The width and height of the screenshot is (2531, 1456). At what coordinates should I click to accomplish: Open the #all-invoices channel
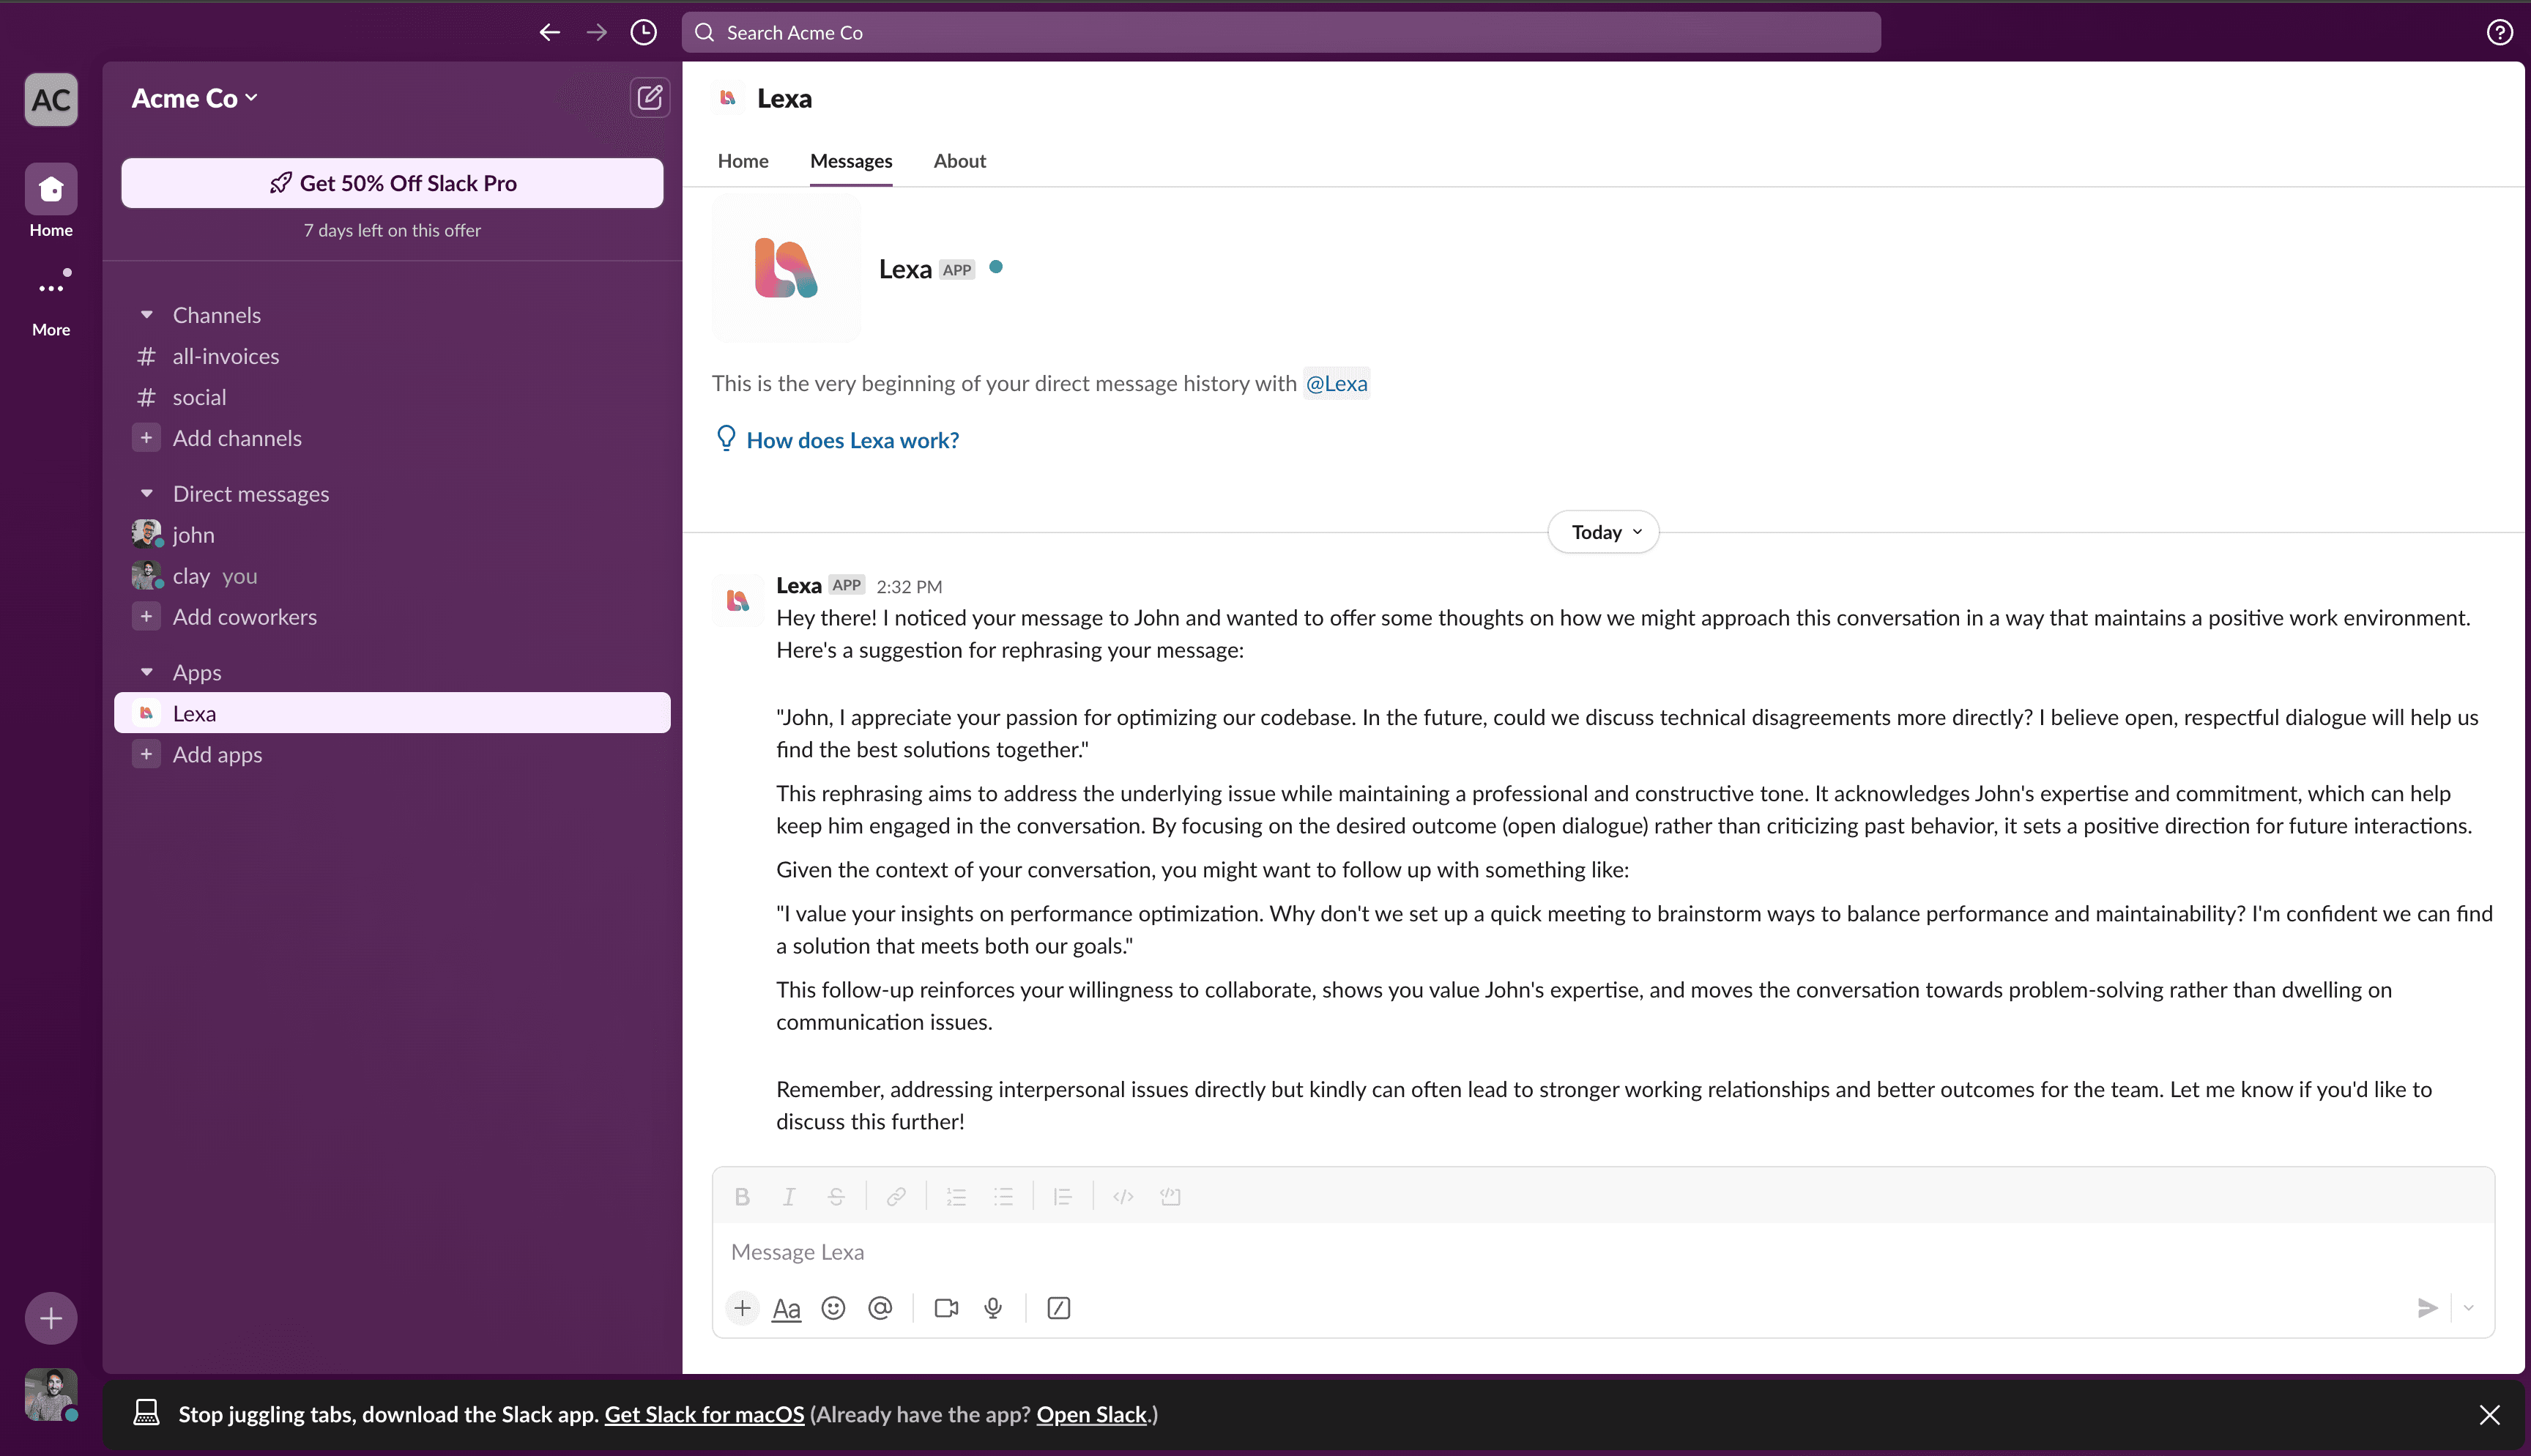pos(226,356)
